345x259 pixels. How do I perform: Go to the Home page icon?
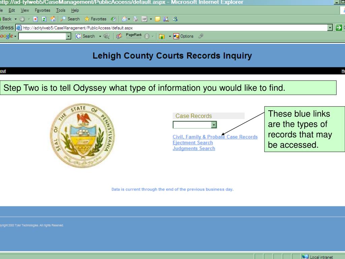[53, 19]
